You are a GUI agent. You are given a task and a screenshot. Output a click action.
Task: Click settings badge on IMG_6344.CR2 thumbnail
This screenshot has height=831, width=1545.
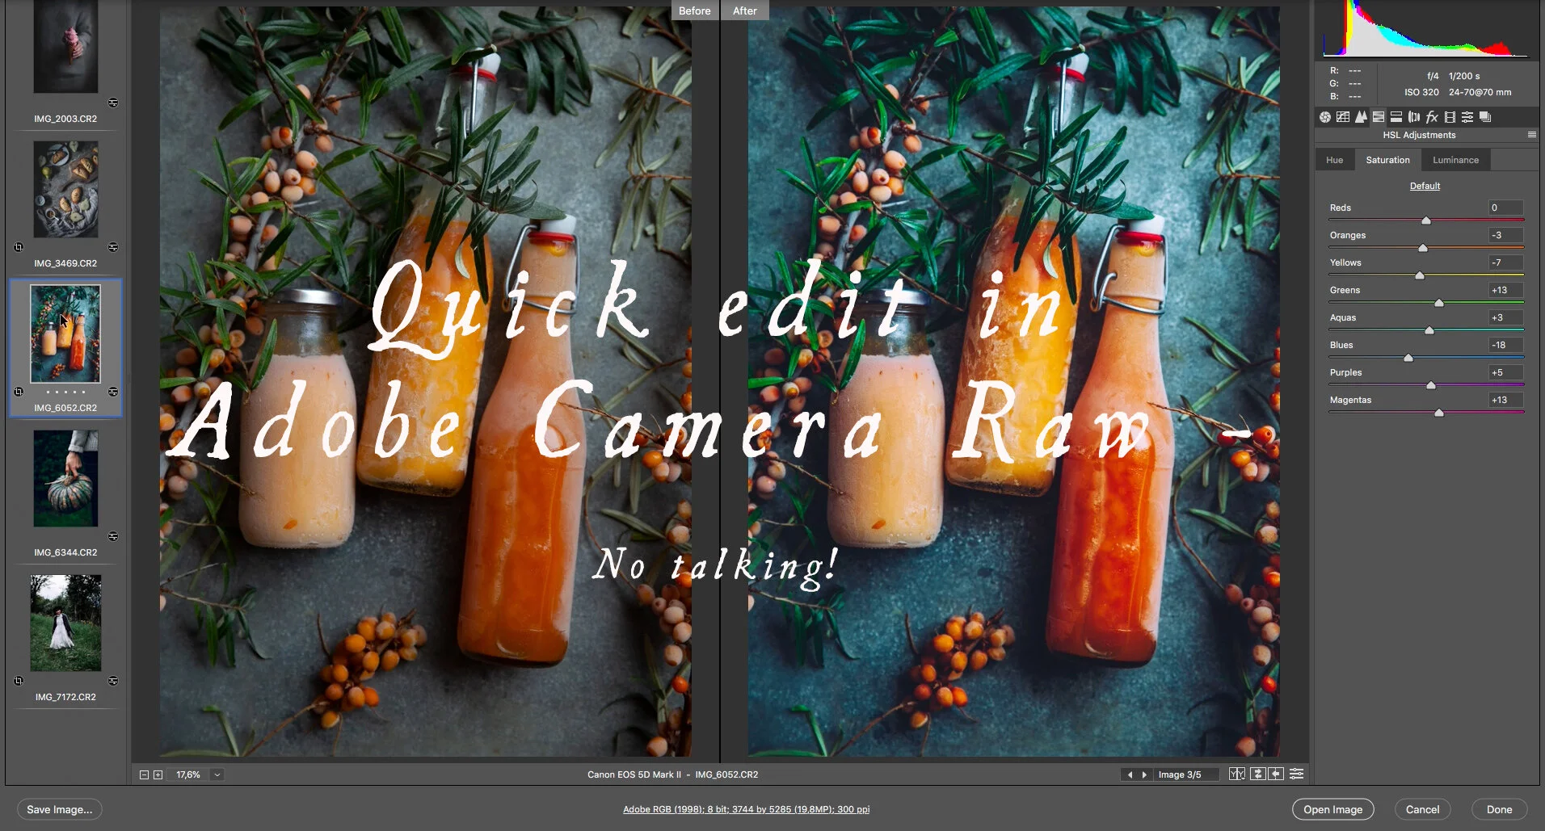click(113, 536)
